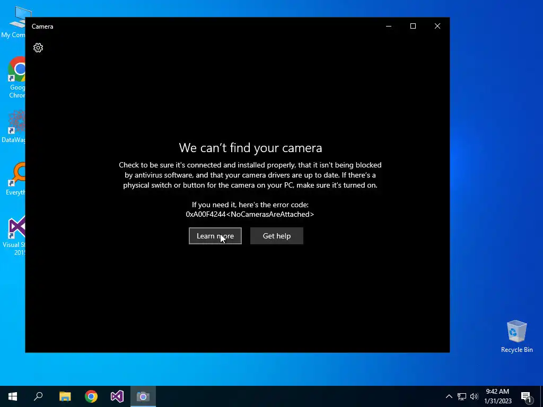This screenshot has width=543, height=407.
Task: Select the Recycle Bin desktop icon
Action: pyautogui.click(x=516, y=336)
